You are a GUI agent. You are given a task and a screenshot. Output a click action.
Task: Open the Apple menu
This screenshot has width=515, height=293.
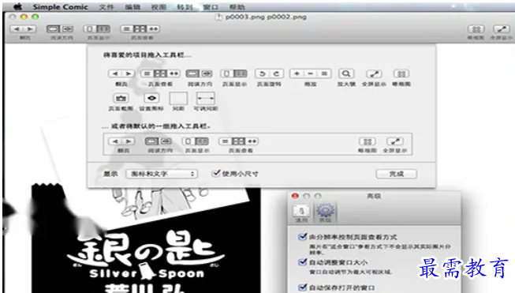(17, 6)
